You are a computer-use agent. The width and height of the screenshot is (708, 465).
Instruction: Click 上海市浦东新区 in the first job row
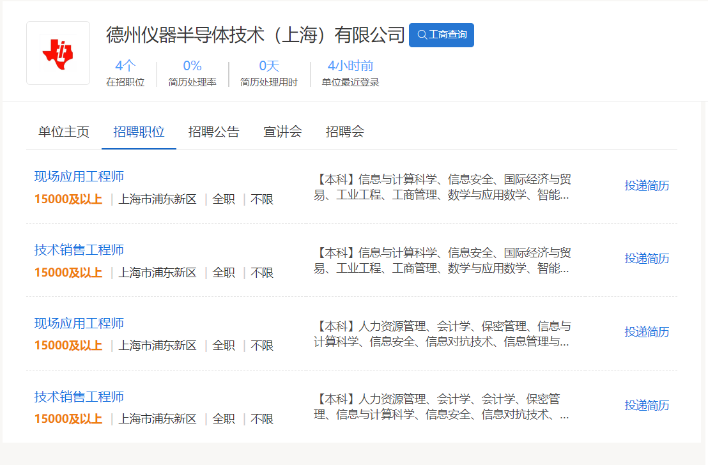click(158, 199)
